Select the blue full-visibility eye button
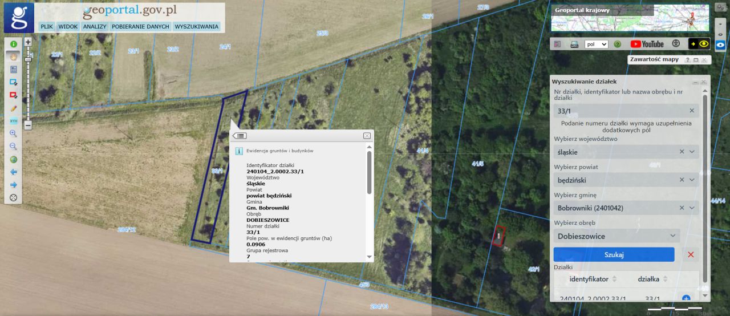 (720, 46)
